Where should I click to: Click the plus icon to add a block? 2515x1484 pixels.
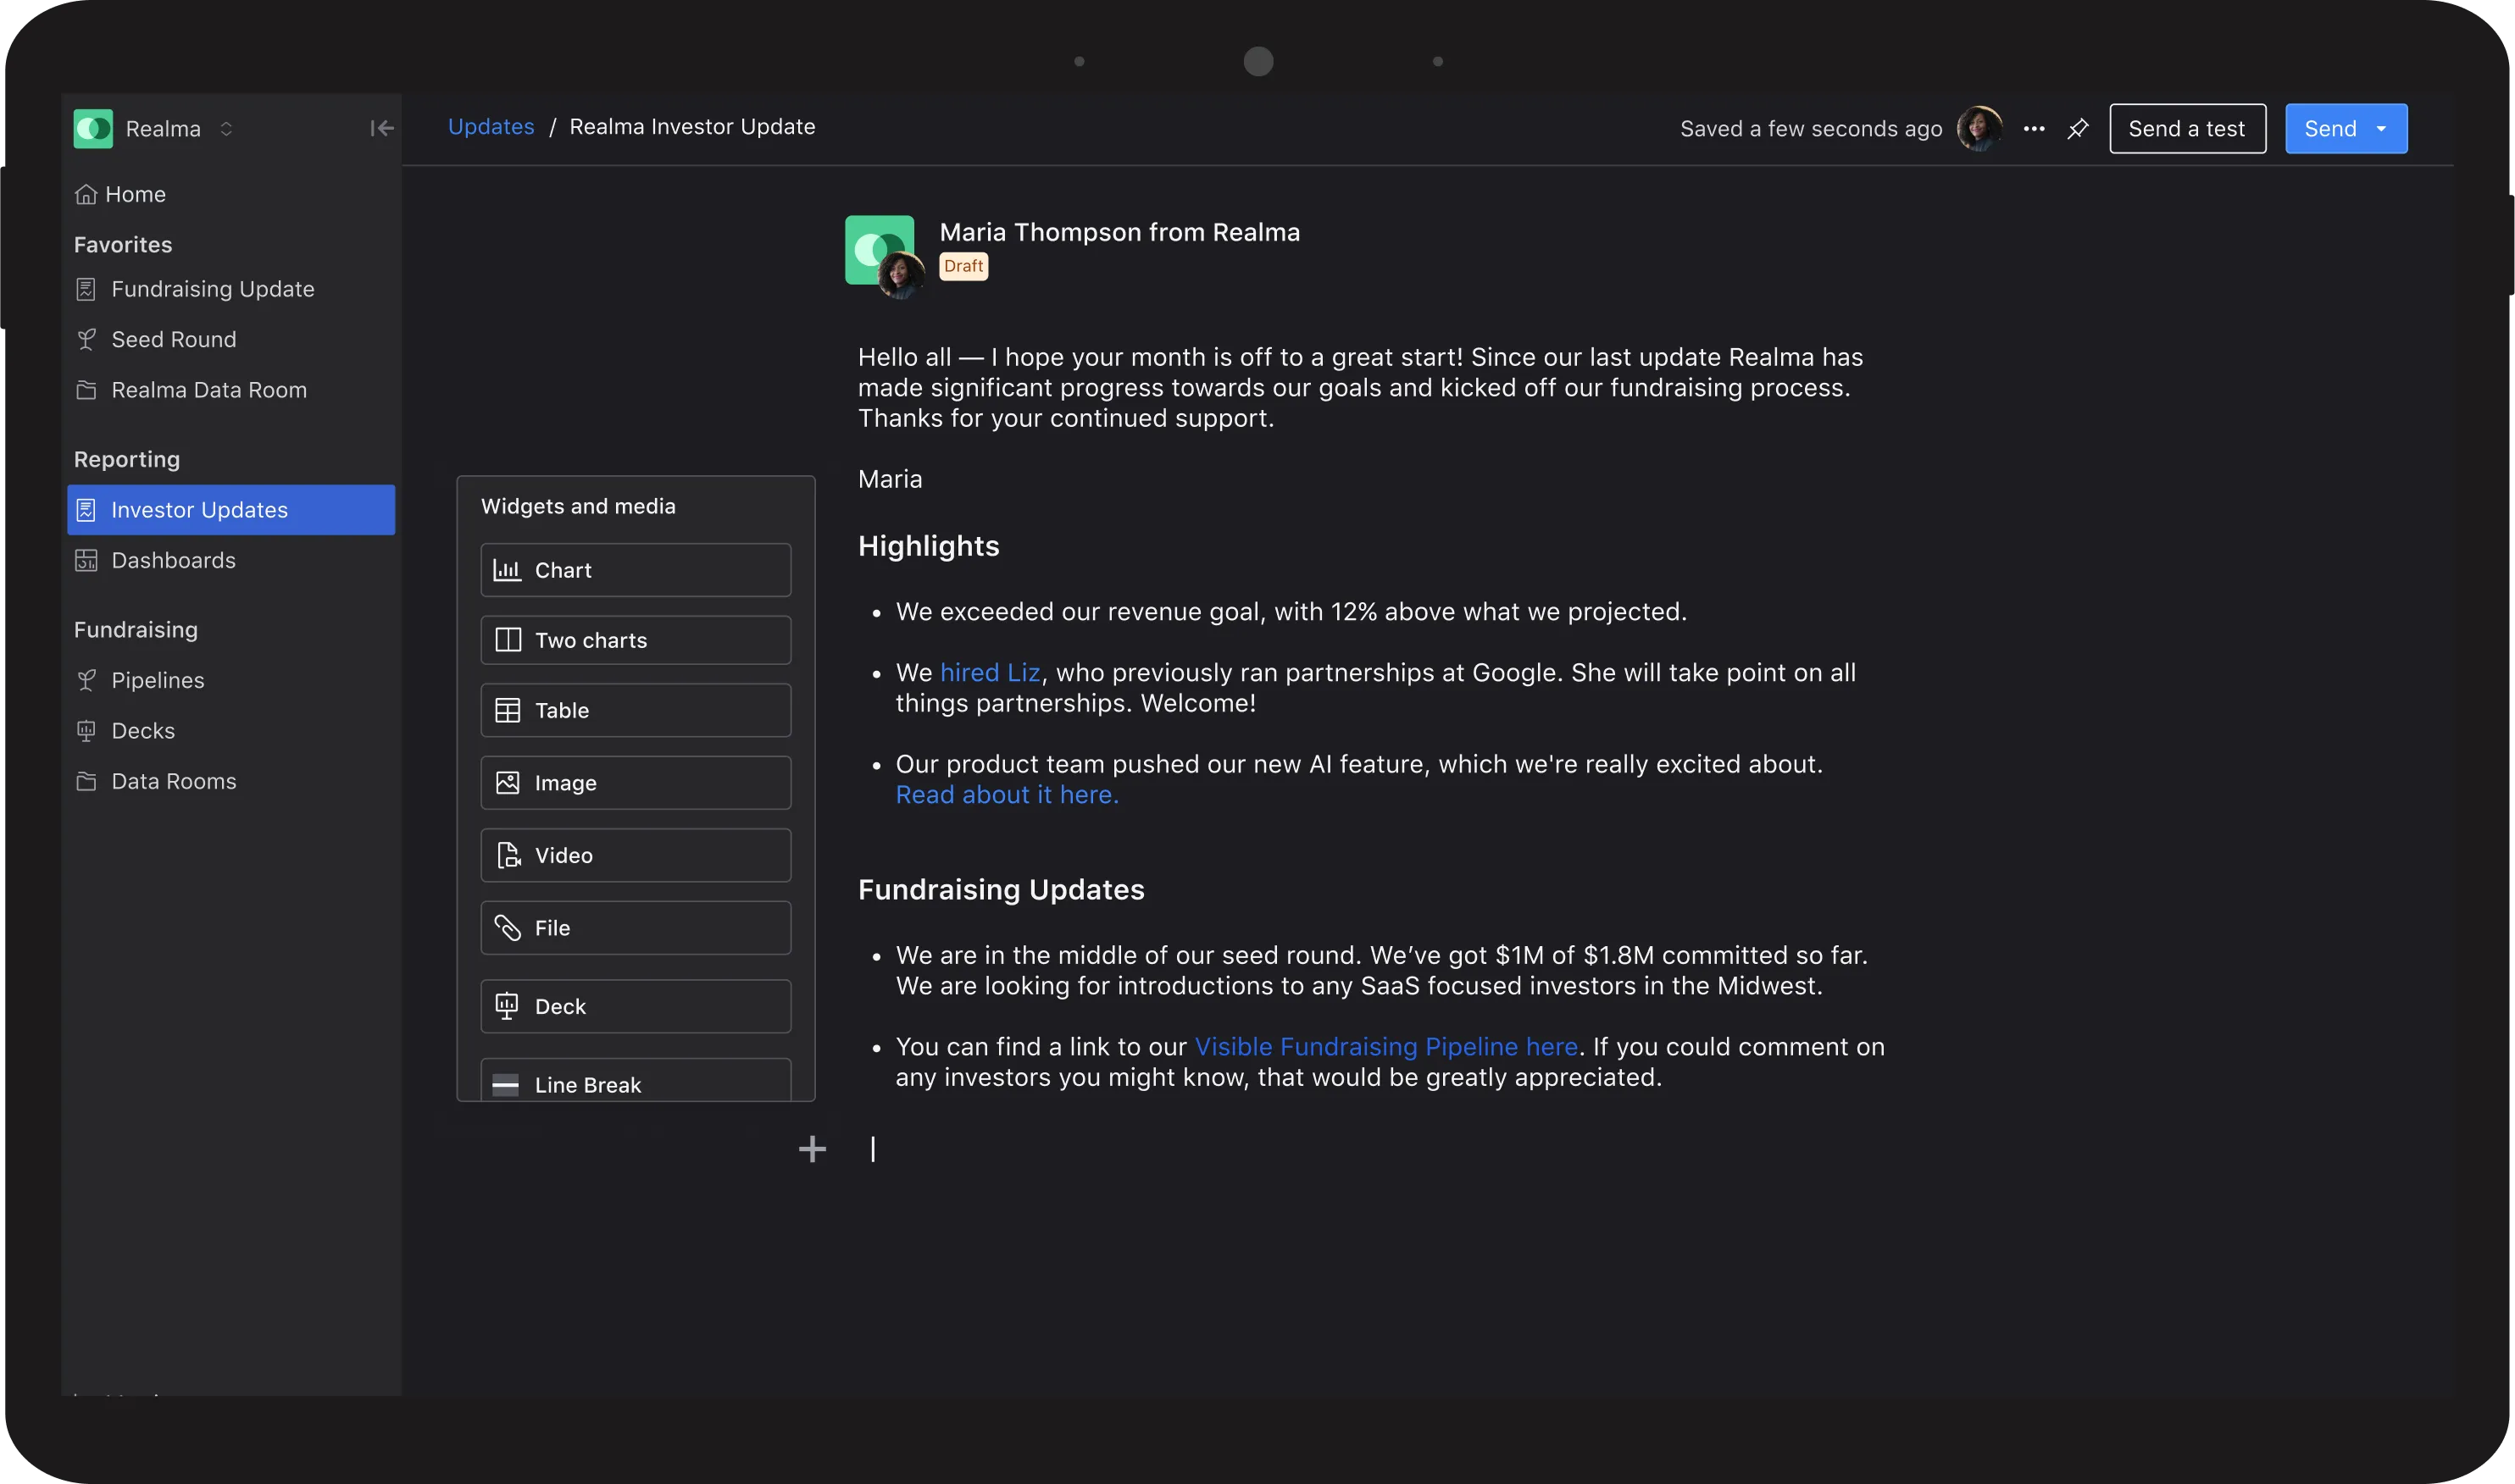(813, 1149)
